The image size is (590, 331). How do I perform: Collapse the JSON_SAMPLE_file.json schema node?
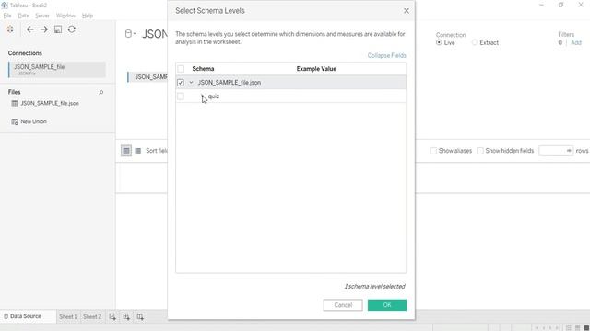pyautogui.click(x=191, y=82)
